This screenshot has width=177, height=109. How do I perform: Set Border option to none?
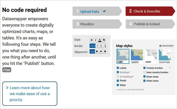(x=92, y=46)
